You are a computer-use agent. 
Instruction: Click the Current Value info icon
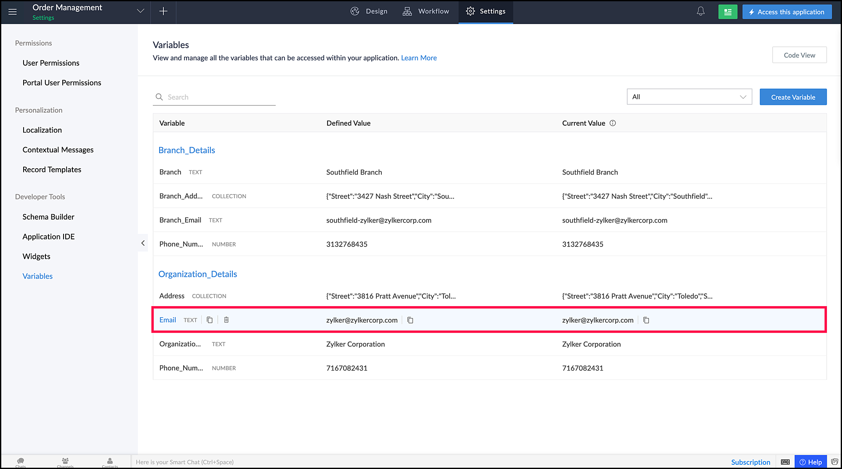[x=613, y=123]
